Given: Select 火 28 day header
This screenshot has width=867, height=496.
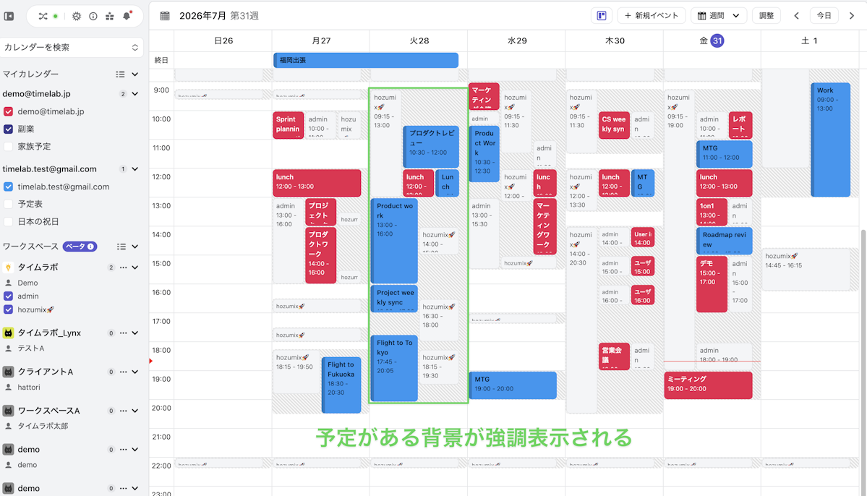Looking at the screenshot, I should coord(419,40).
